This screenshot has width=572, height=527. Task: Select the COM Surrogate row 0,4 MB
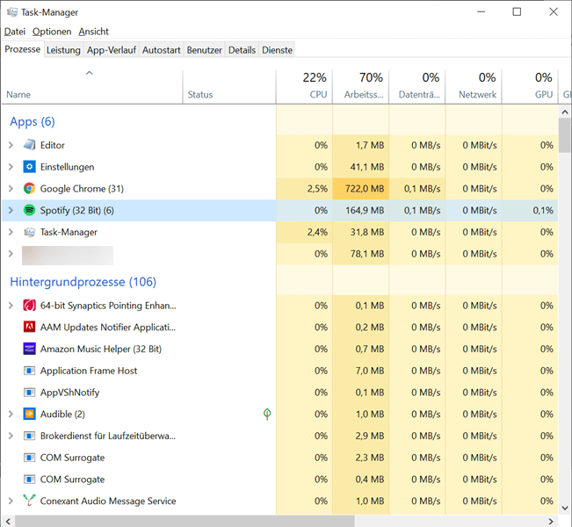click(279, 480)
